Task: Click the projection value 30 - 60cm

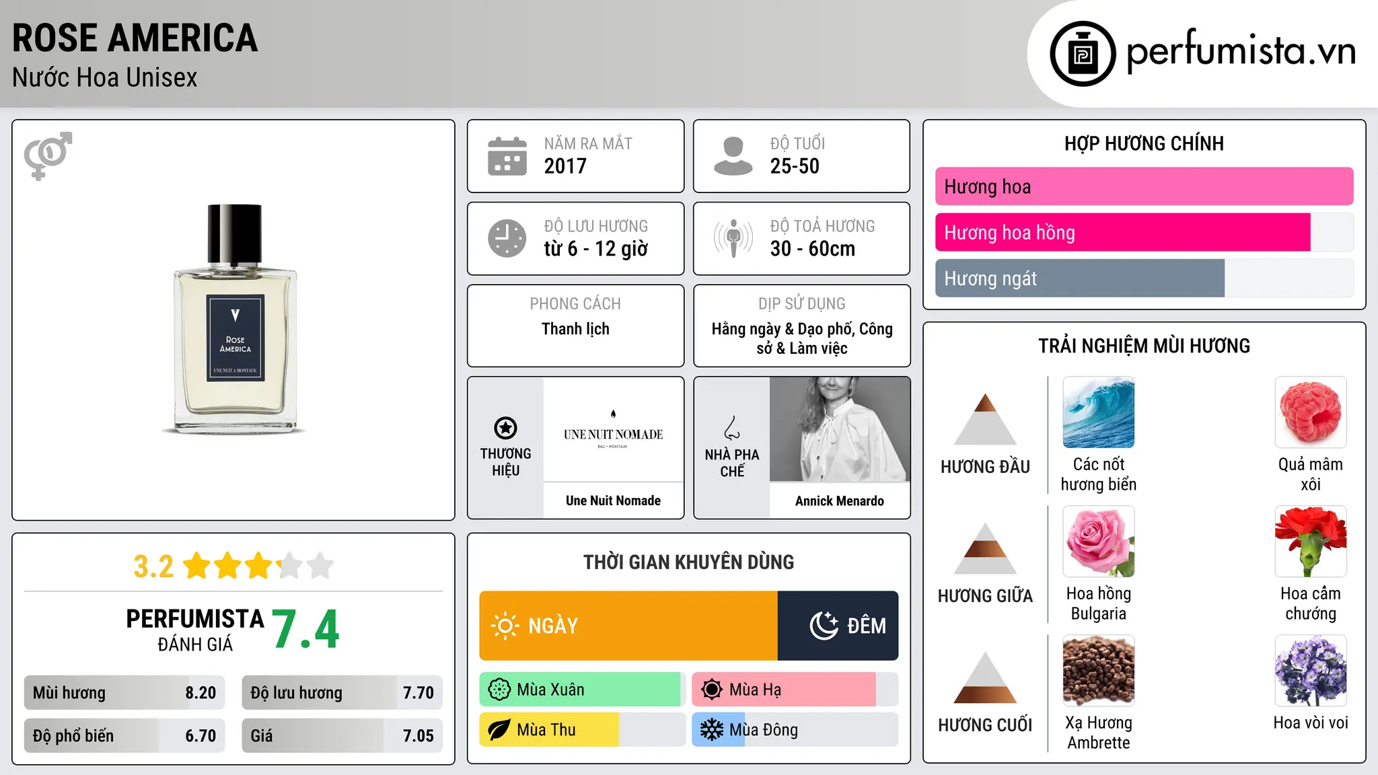Action: tap(813, 249)
